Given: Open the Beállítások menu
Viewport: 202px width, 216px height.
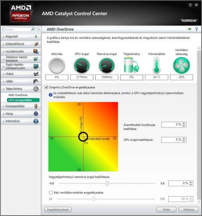Looking at the screenshot, I should (x=189, y=21).
